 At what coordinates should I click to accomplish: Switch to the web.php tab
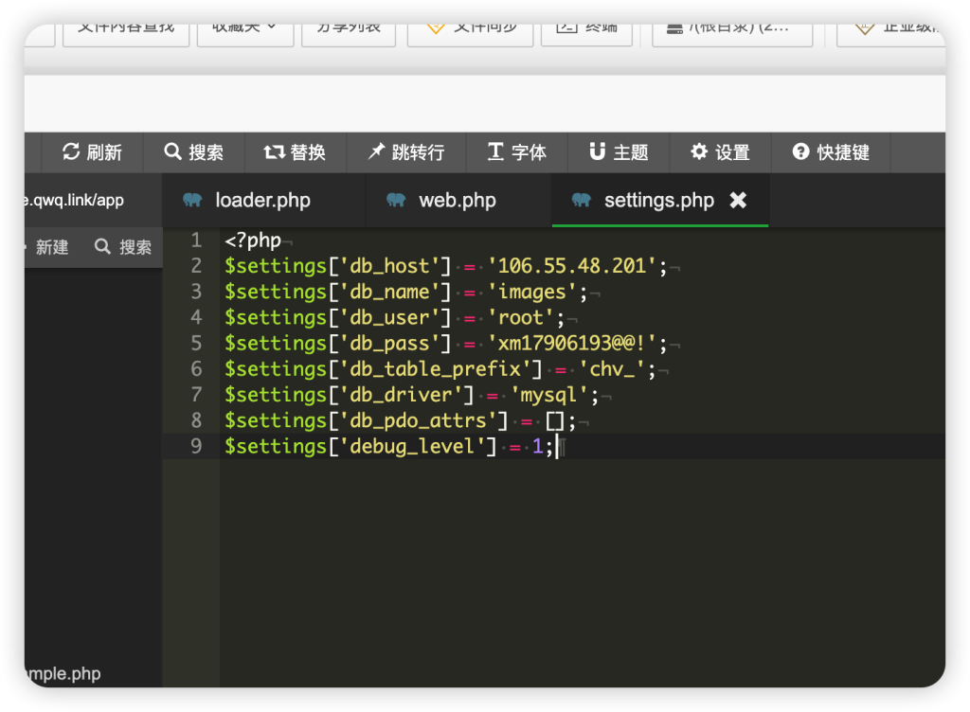457,201
